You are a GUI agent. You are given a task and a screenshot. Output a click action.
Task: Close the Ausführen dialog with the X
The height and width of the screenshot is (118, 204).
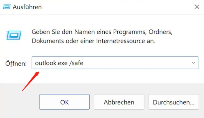[x=197, y=7]
